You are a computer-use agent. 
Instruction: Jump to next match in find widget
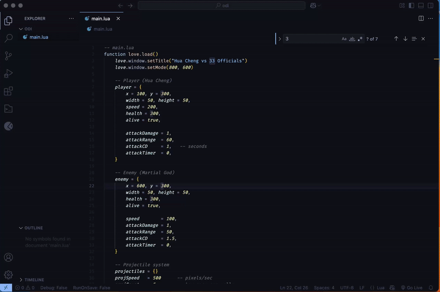[x=405, y=39]
